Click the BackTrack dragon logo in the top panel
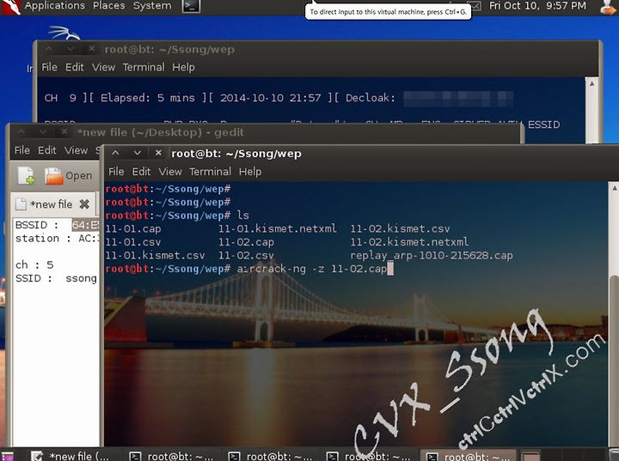The height and width of the screenshot is (461, 619). tap(10, 7)
